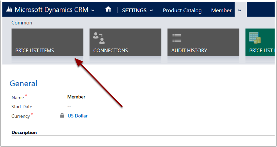Screen dimensions: 277x147
Task: Open the SETTINGS navigation item
Action: pyautogui.click(x=134, y=11)
